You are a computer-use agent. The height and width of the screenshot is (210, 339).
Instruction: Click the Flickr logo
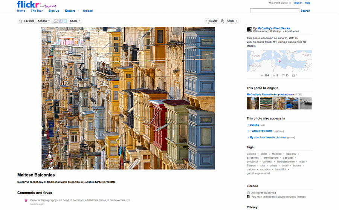coord(28,4)
